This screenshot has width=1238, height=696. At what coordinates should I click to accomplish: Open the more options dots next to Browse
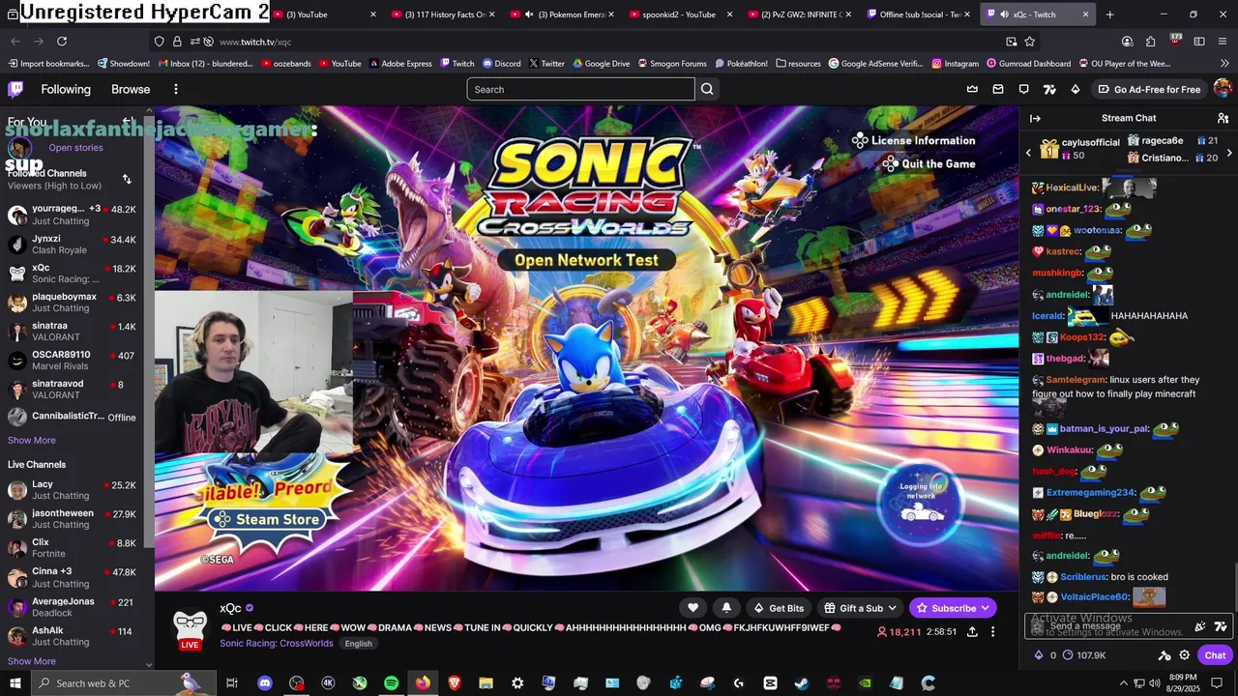[175, 89]
